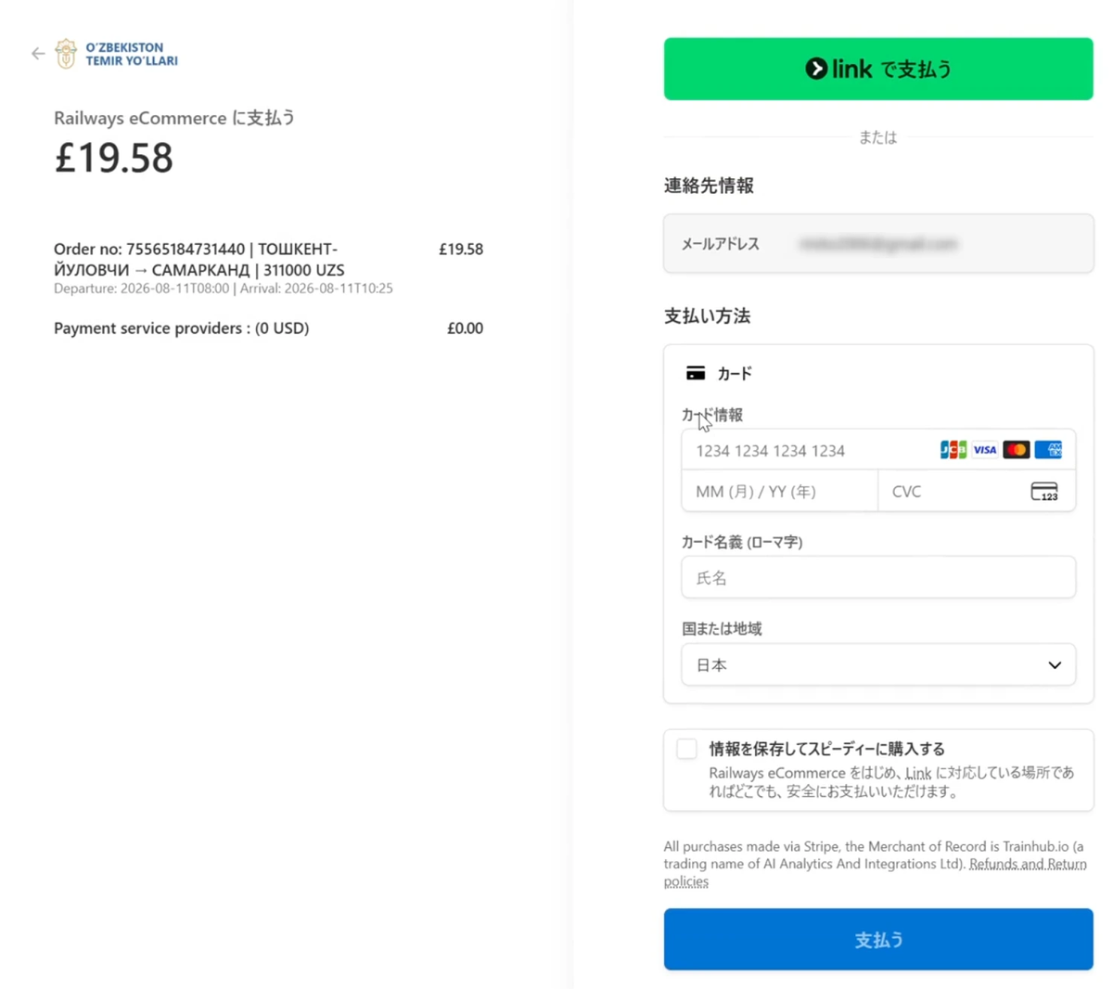The image size is (1113, 989).
Task: Open the Refunds and Return policies link
Action: point(874,872)
